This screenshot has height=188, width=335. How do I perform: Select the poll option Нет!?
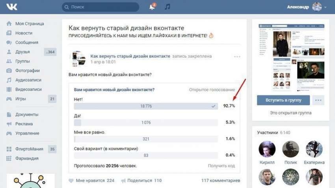coord(146,106)
